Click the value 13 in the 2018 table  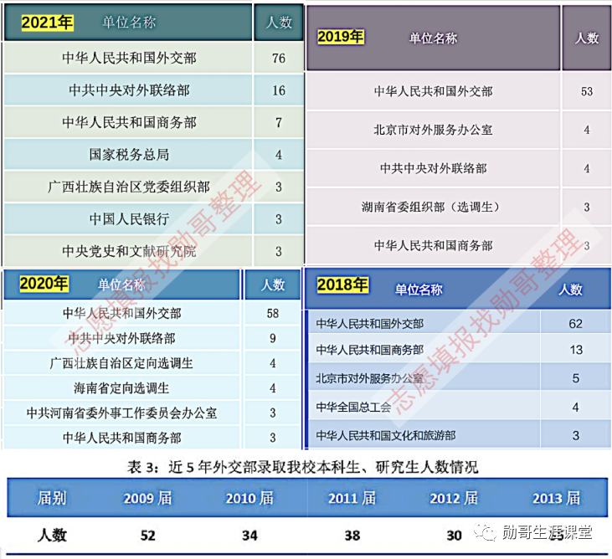coord(576,350)
